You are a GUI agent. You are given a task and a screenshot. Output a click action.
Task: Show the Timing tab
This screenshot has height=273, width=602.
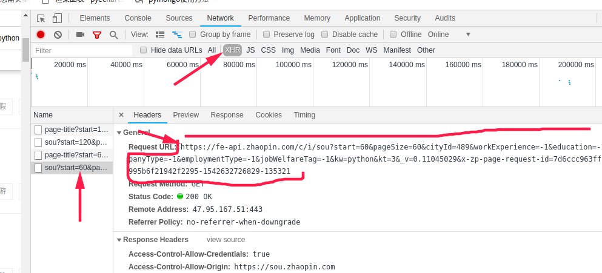click(304, 114)
